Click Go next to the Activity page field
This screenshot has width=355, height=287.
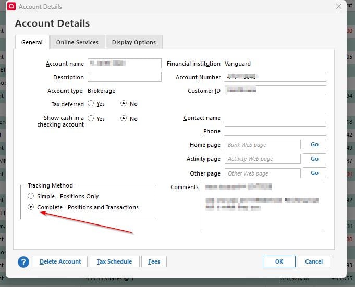tap(314, 159)
